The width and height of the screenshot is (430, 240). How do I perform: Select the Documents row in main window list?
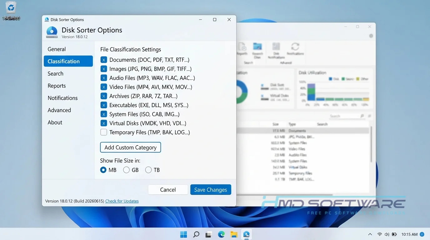[x=302, y=131]
